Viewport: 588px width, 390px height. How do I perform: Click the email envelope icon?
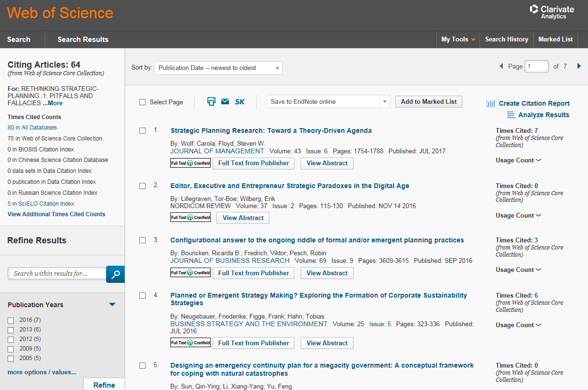[225, 101]
